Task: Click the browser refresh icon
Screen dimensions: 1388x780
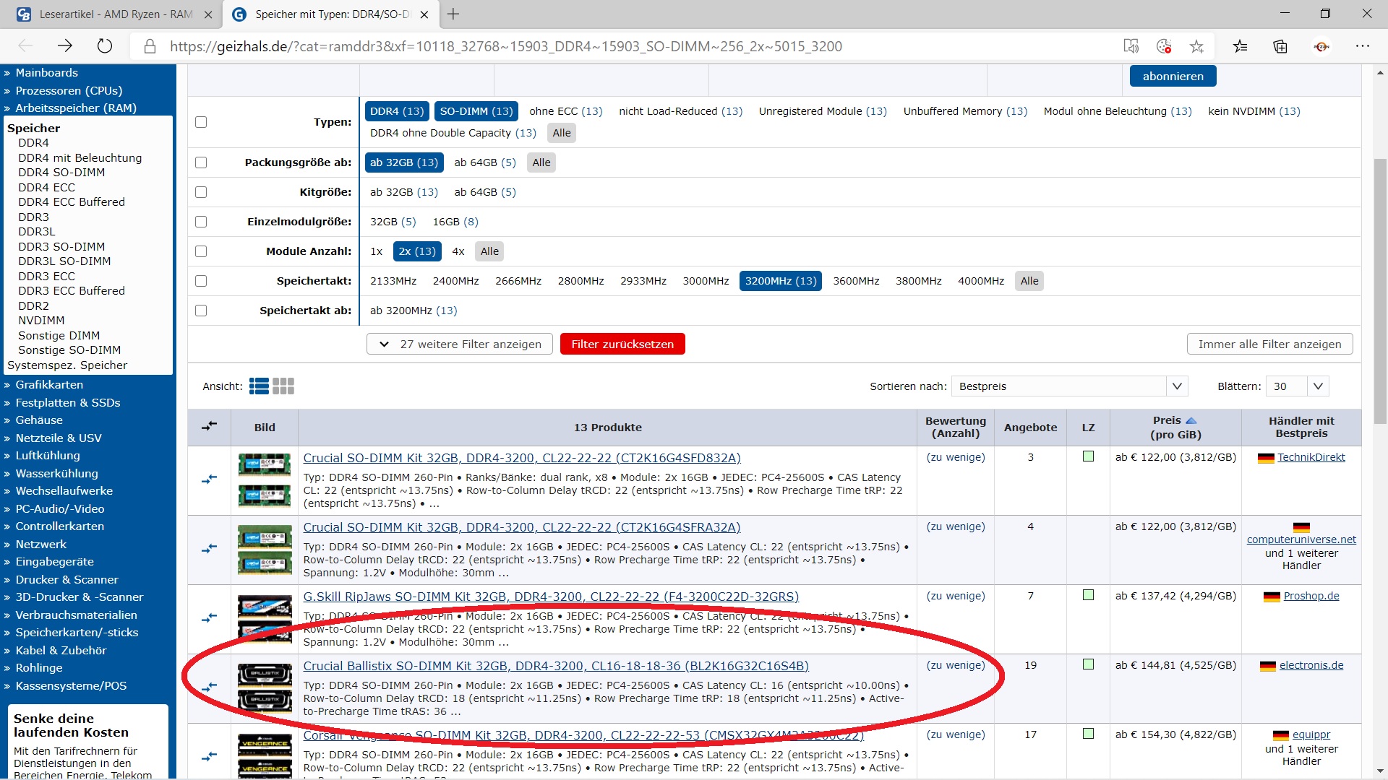Action: [x=105, y=46]
